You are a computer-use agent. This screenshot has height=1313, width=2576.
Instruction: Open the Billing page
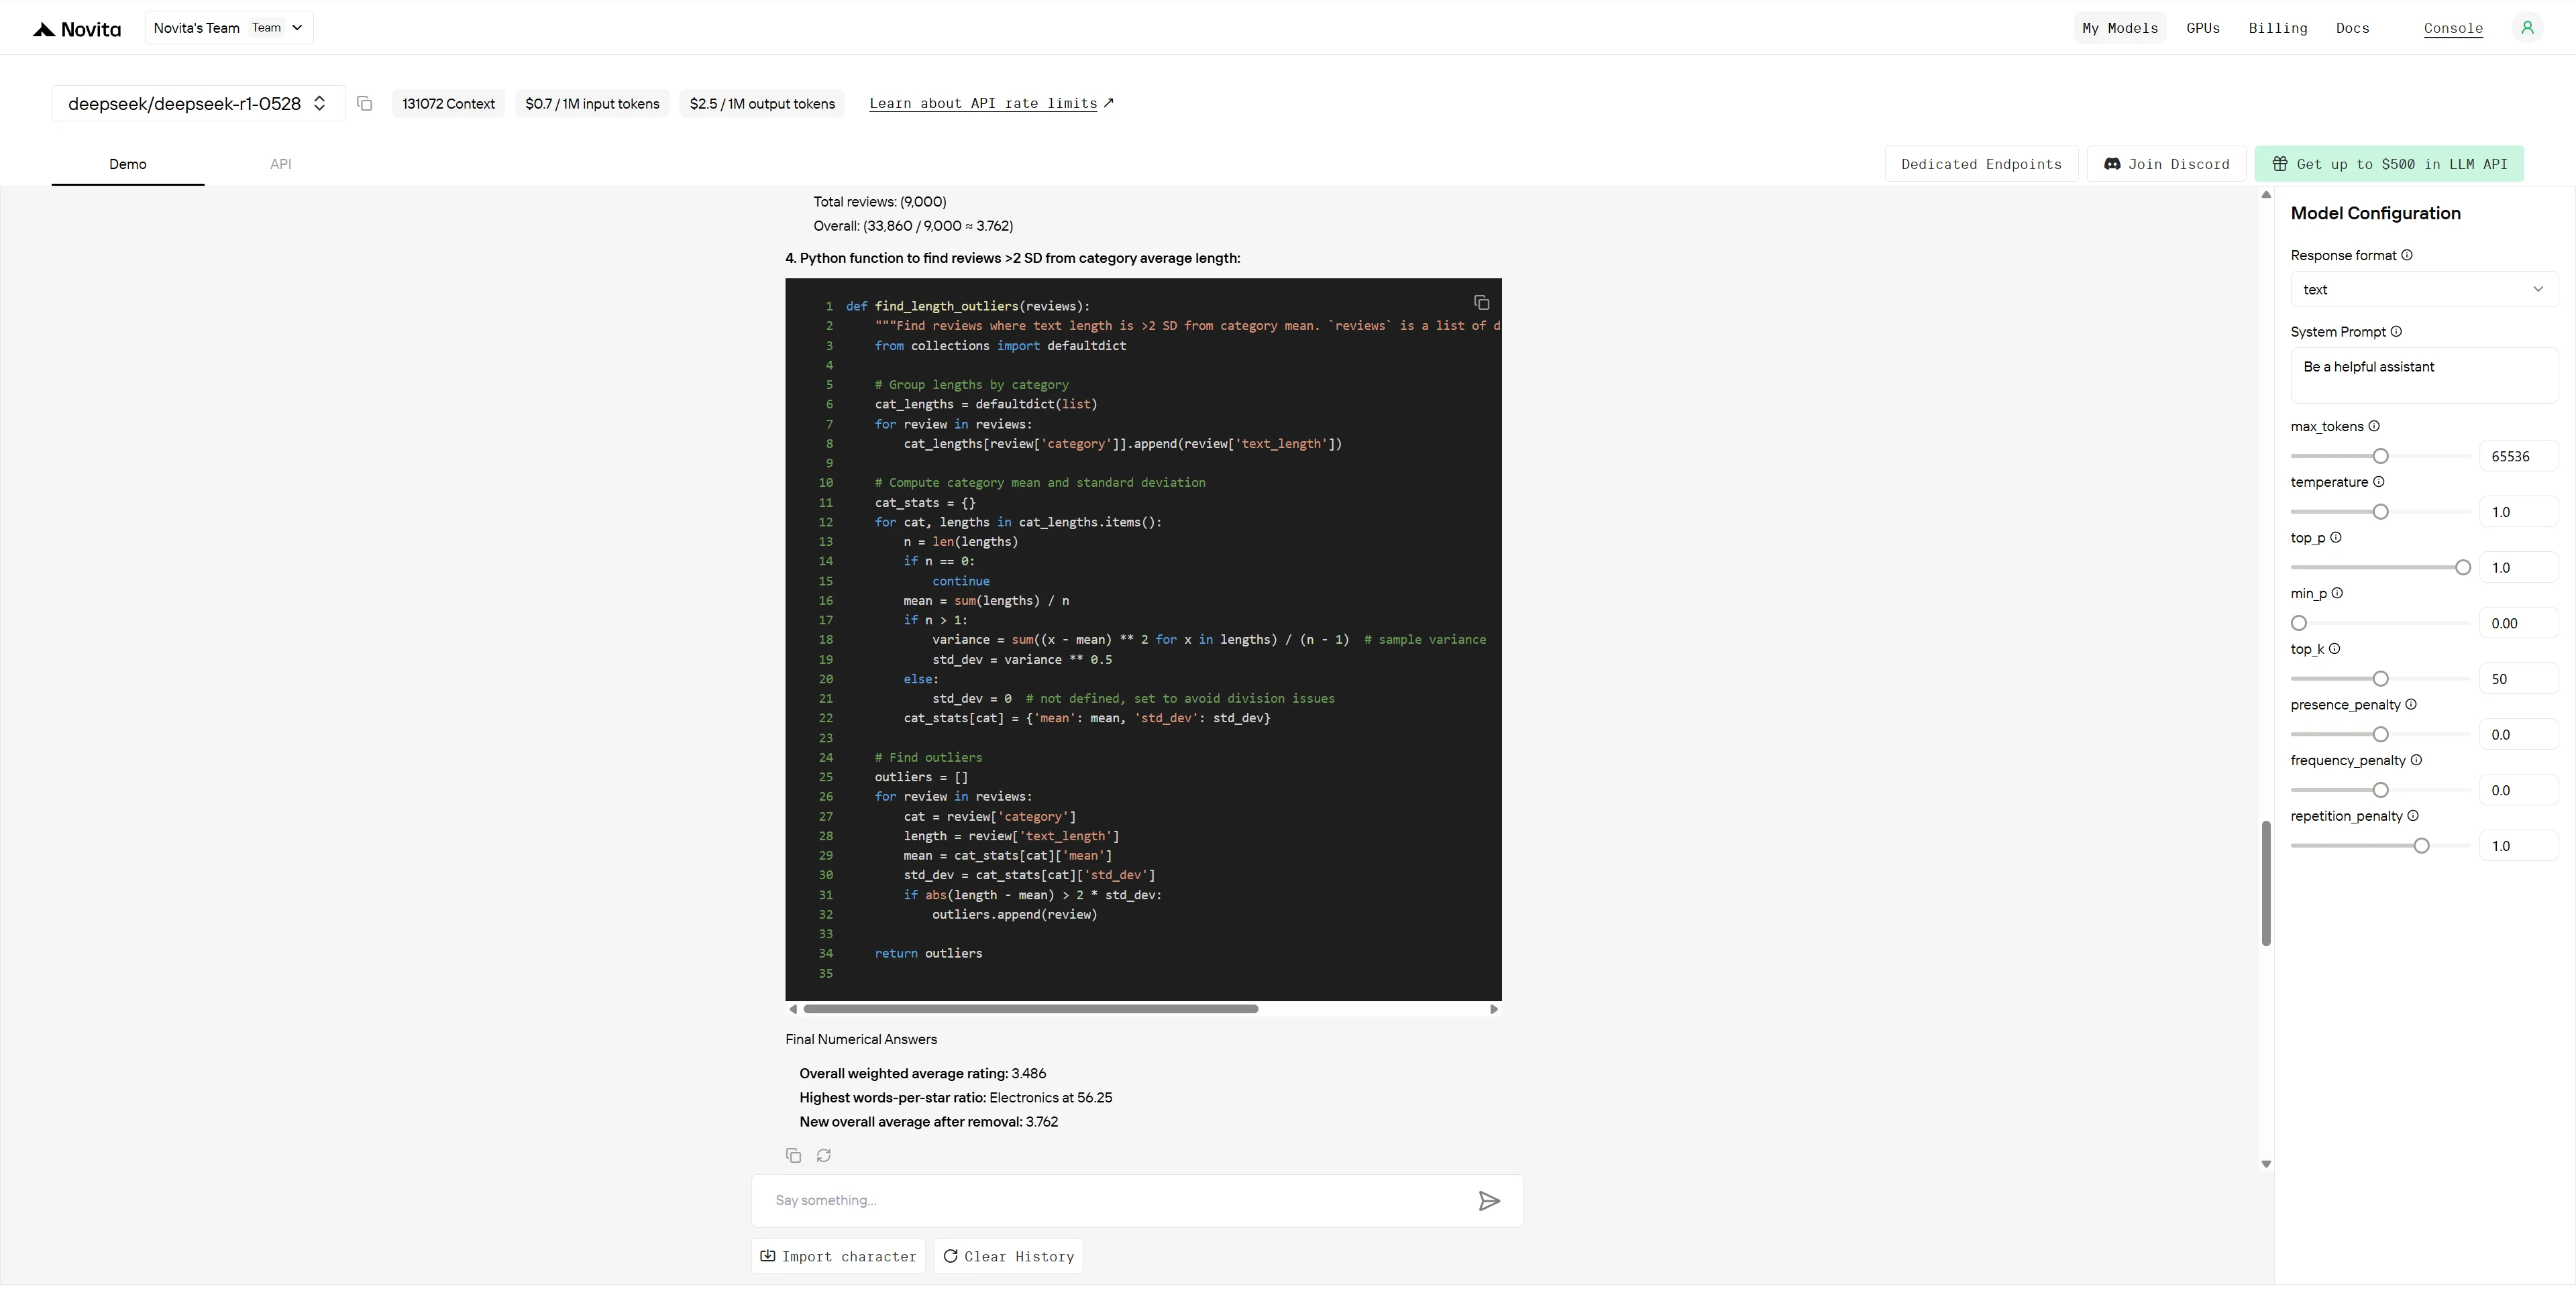pyautogui.click(x=2278, y=28)
